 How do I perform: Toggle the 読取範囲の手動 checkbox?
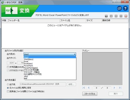8,70
